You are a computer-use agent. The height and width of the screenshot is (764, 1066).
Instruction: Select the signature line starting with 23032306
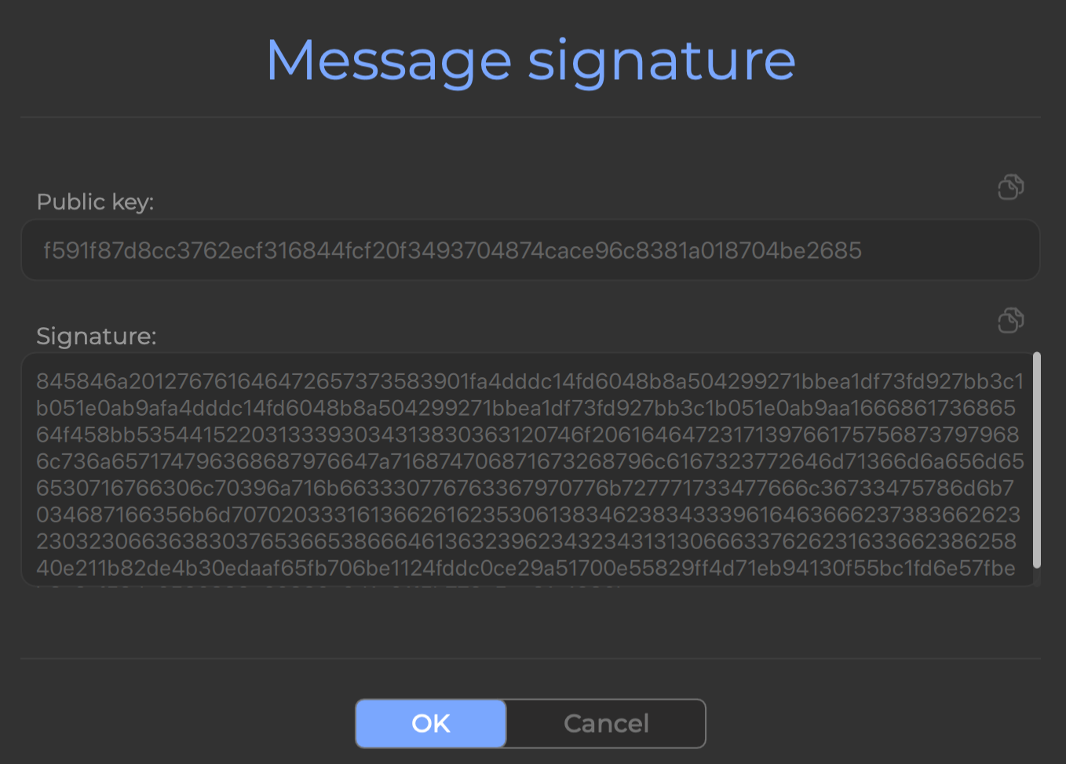[526, 541]
